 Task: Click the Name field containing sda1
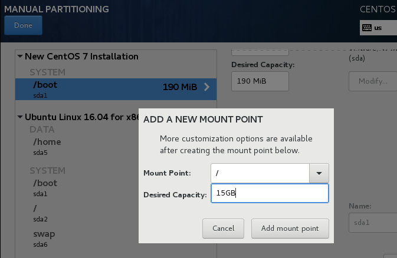(373, 223)
